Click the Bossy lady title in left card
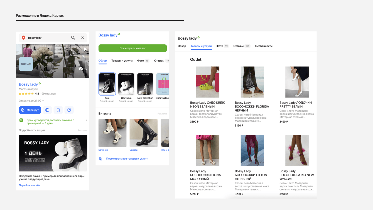 (28, 84)
